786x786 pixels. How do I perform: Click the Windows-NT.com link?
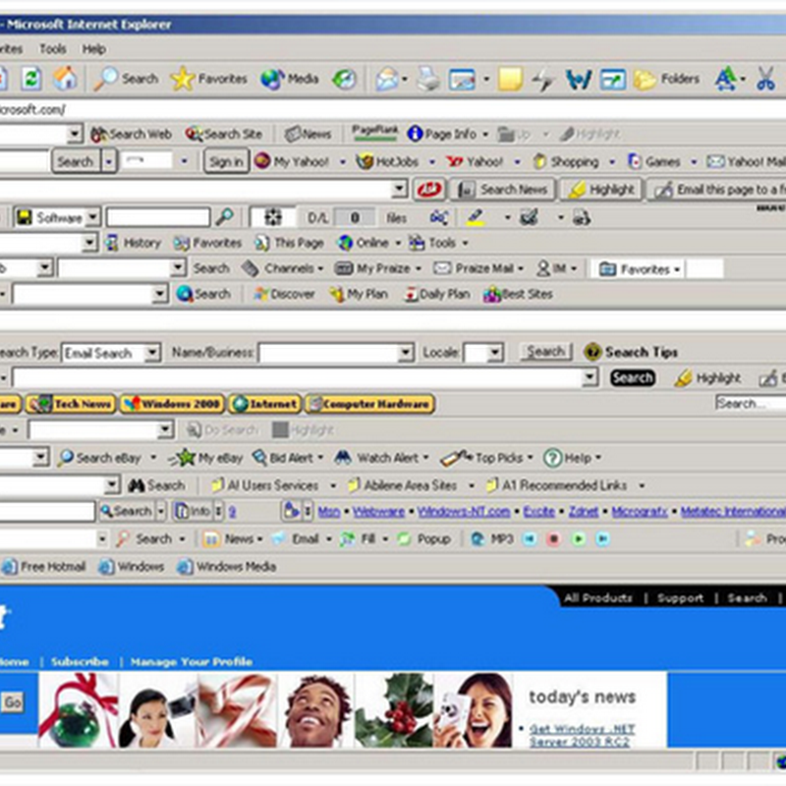coord(464,511)
